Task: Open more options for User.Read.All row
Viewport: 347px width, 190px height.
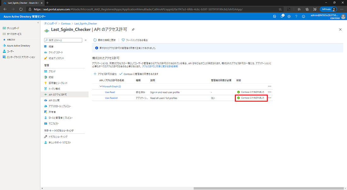Action: tap(269, 98)
